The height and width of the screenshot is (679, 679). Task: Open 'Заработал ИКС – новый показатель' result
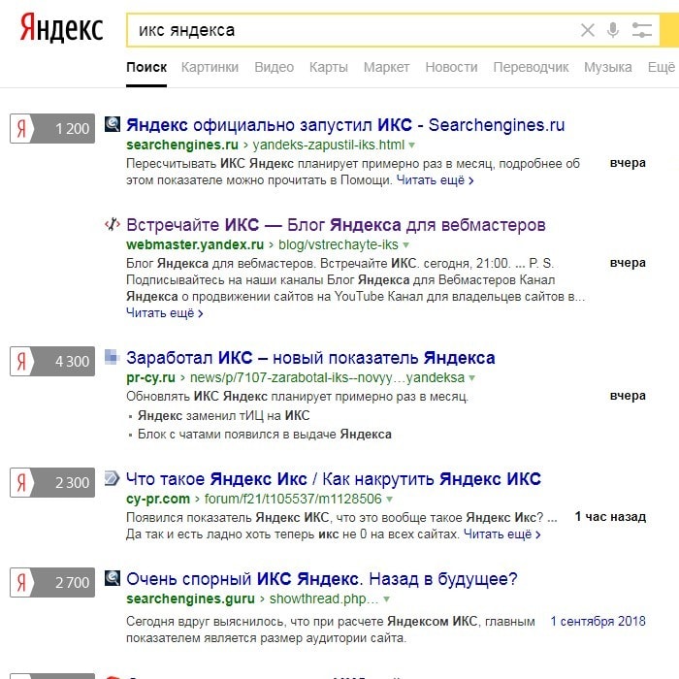[x=310, y=358]
